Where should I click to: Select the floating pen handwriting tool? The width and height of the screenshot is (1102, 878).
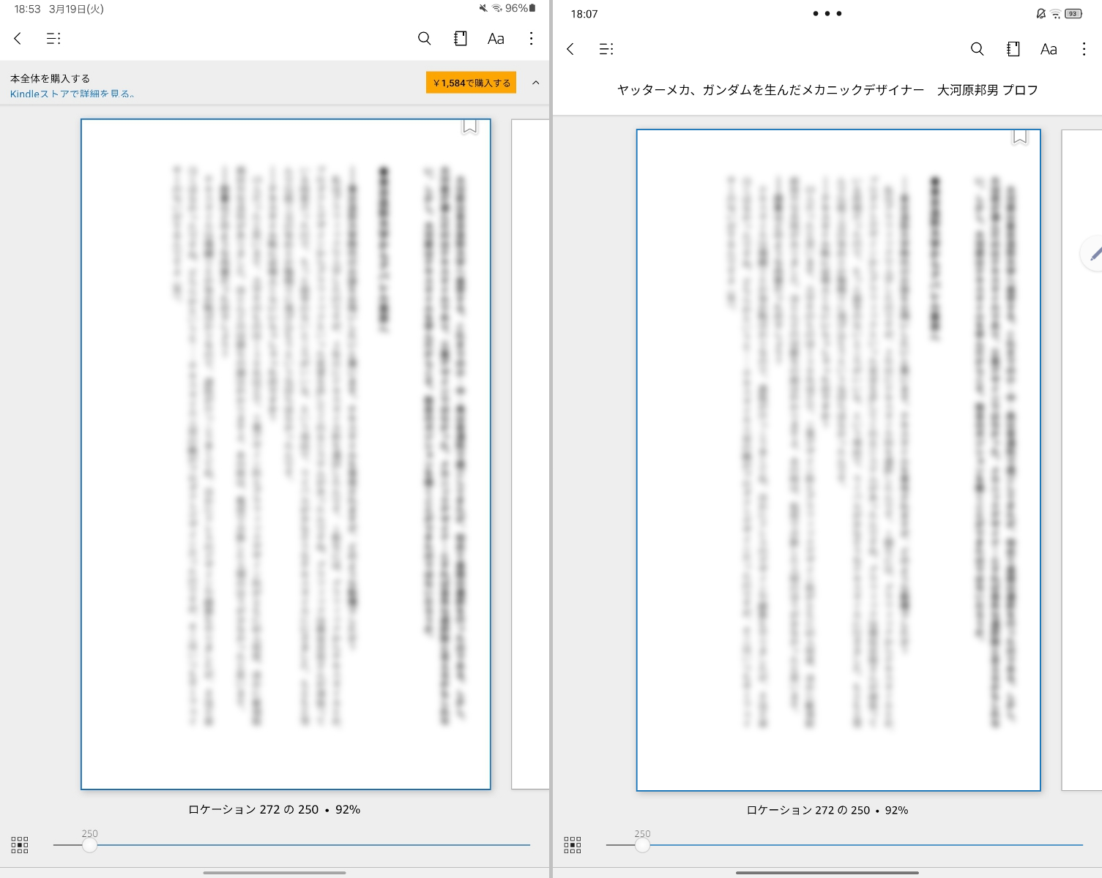click(1095, 254)
